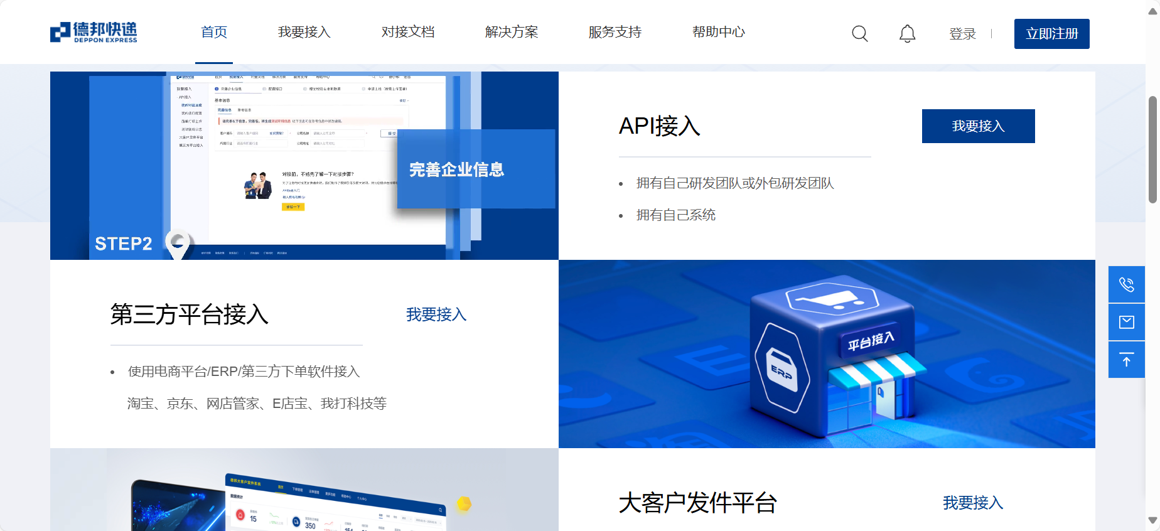This screenshot has height=531, width=1160.
Task: Click the email envelope floating icon
Action: click(1127, 323)
